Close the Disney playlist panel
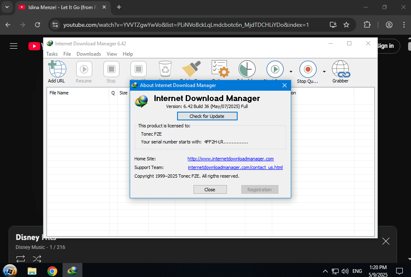The image size is (411, 277). coord(386,241)
